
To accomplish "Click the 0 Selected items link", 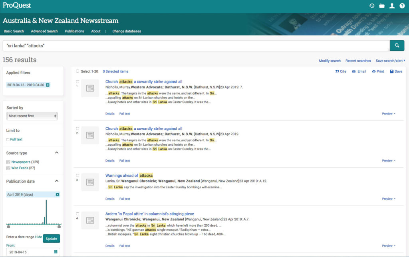I will coord(115,71).
